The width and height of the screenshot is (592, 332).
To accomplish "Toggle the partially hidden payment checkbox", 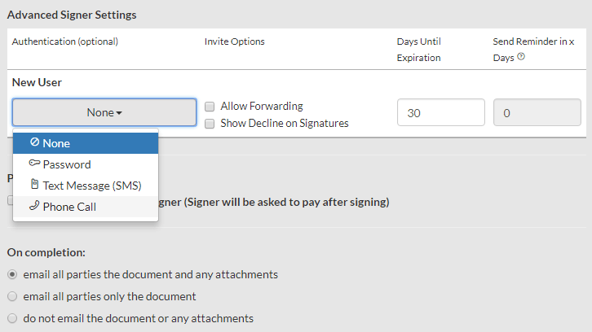I will click(10, 201).
